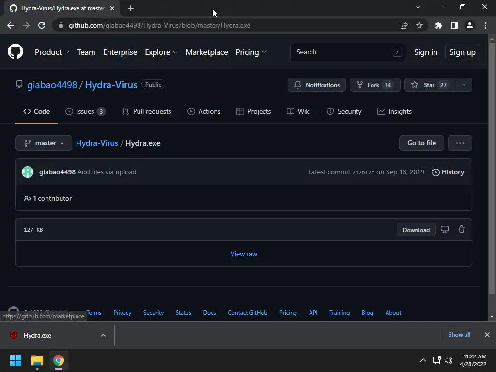Click the delete file trash icon
This screenshot has width=496, height=372.
[462, 229]
